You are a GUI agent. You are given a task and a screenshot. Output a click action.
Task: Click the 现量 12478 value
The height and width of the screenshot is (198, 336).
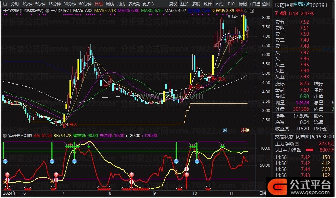[302, 103]
